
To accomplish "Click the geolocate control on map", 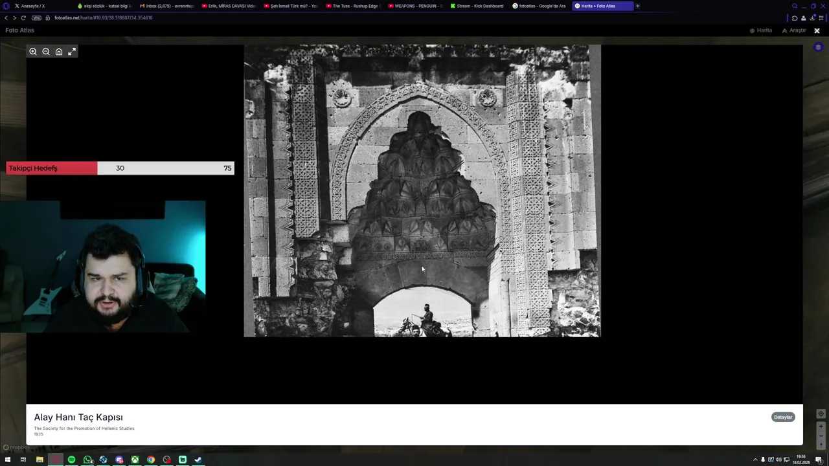I will tap(821, 414).
